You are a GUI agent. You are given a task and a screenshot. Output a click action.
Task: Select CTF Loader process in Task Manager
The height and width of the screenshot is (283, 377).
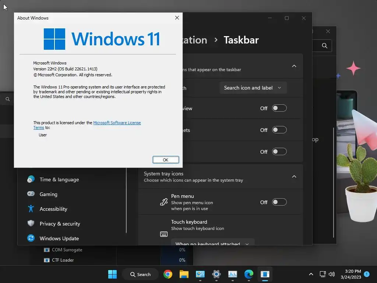point(63,260)
